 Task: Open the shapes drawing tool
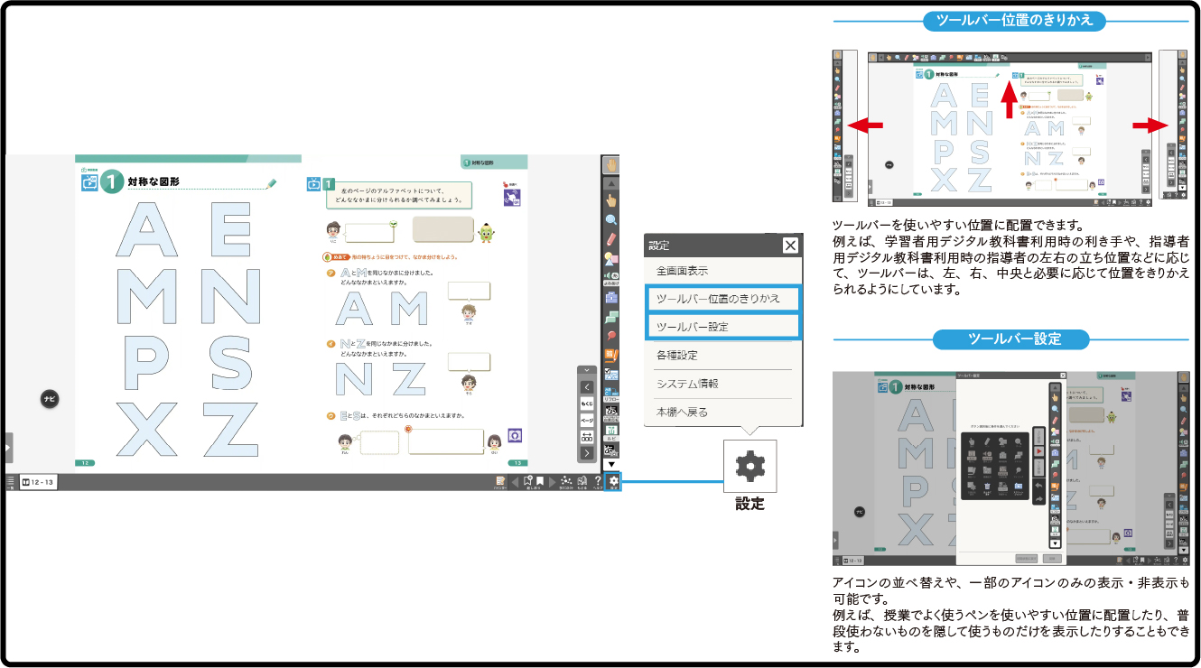pyautogui.click(x=611, y=259)
